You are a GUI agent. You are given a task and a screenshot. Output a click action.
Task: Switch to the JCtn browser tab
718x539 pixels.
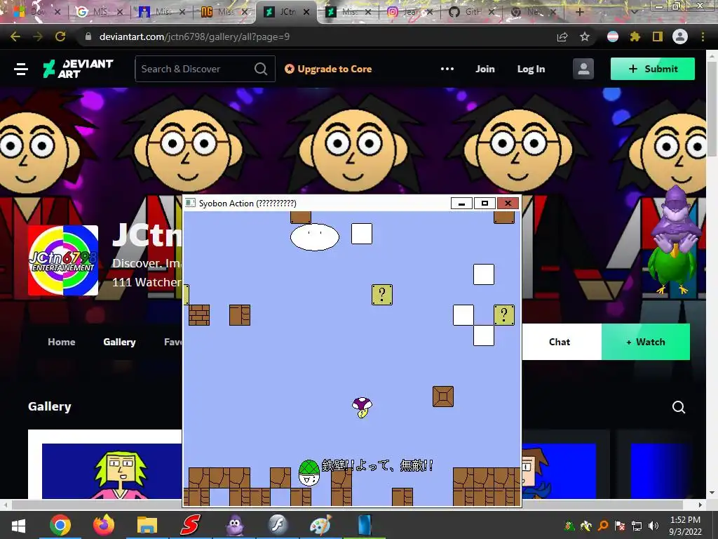[x=287, y=12]
